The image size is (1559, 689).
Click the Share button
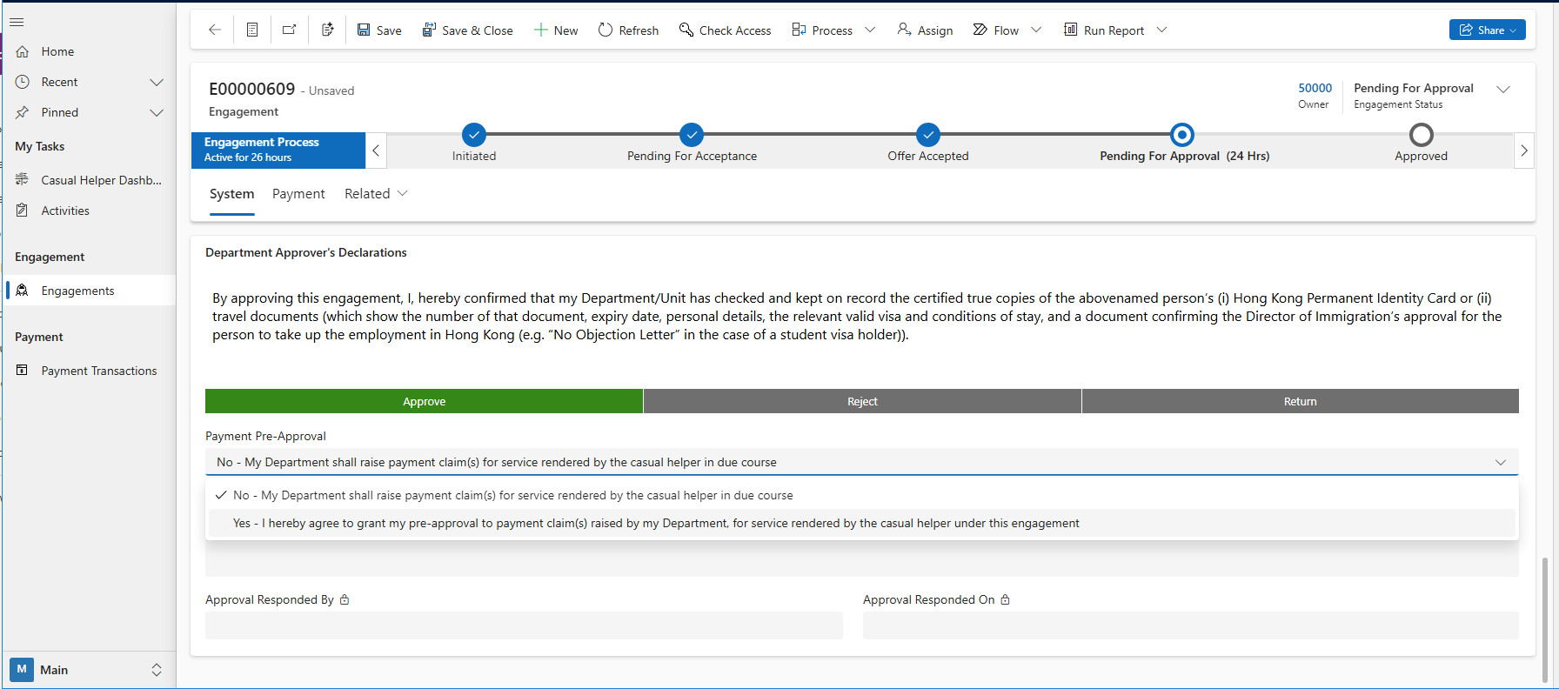click(1487, 30)
